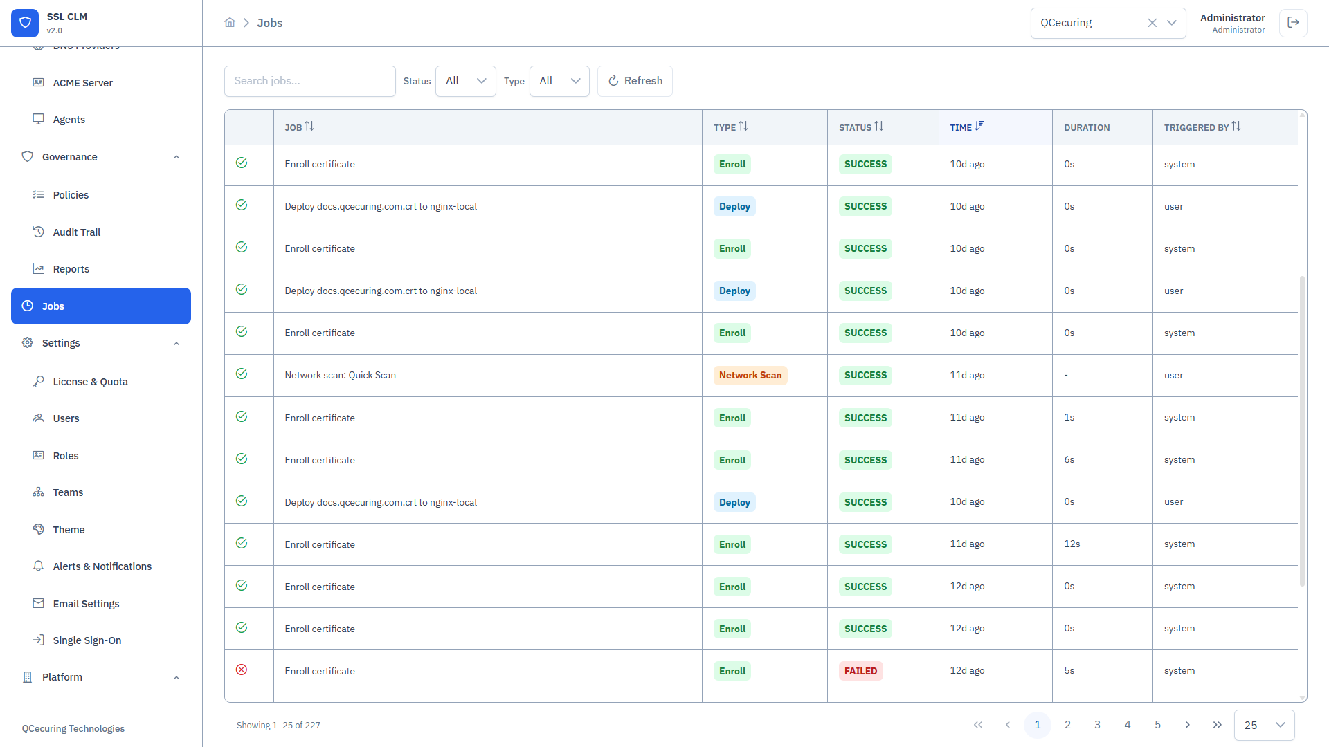Click the FAILED status badge

pyautogui.click(x=860, y=671)
